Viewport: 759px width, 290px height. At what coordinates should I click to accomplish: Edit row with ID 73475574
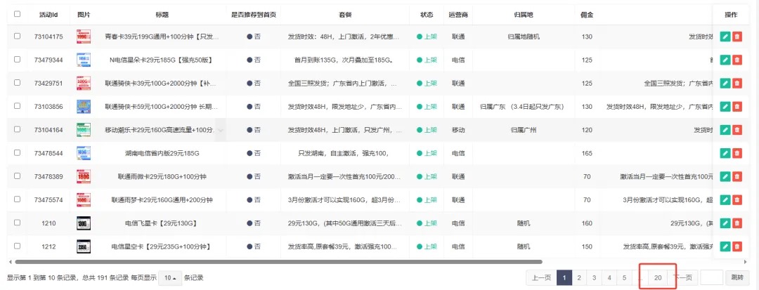point(725,199)
